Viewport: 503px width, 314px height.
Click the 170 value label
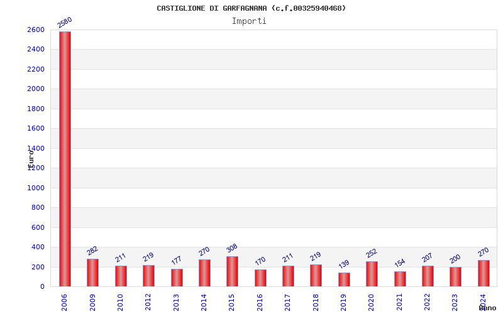point(260,261)
